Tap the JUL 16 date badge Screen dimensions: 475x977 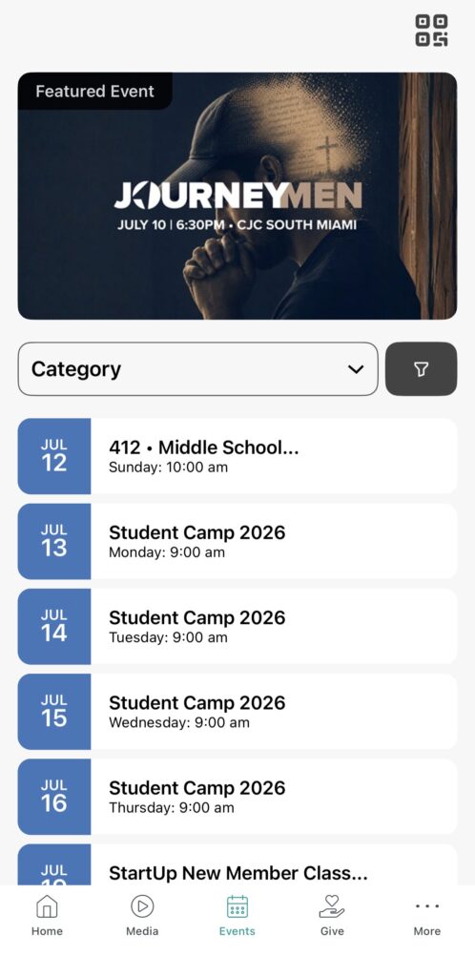tap(54, 797)
